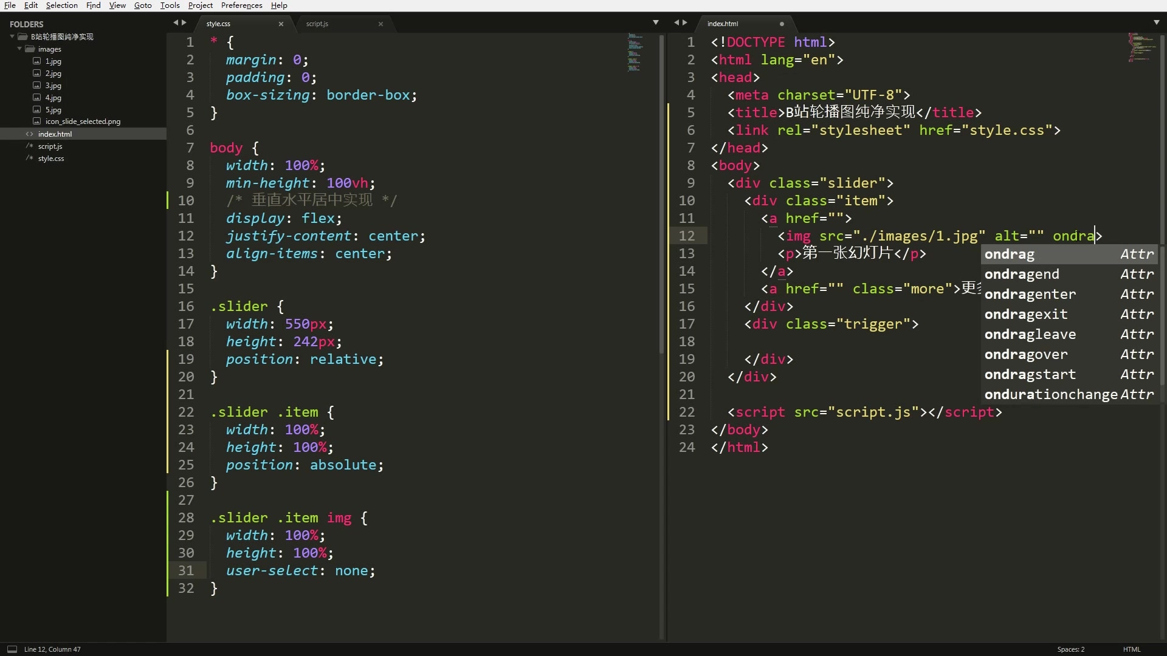
Task: Click the index.html minimap
Action: pos(1141,48)
